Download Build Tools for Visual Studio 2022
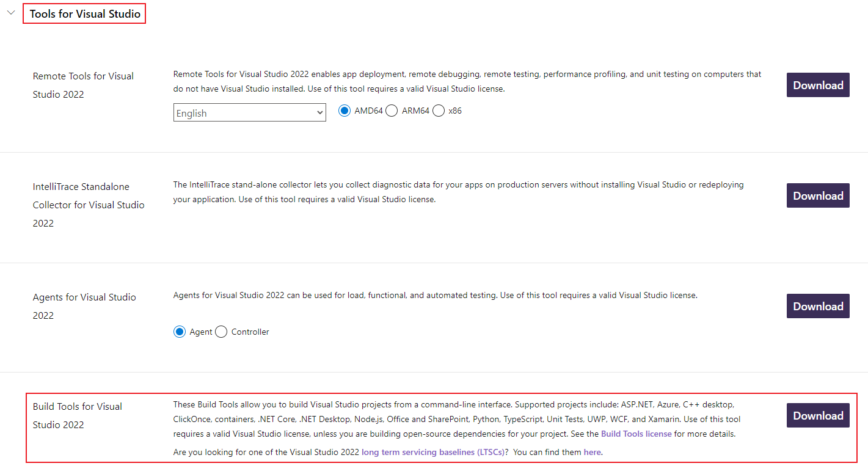The height and width of the screenshot is (466, 868). pyautogui.click(x=817, y=416)
